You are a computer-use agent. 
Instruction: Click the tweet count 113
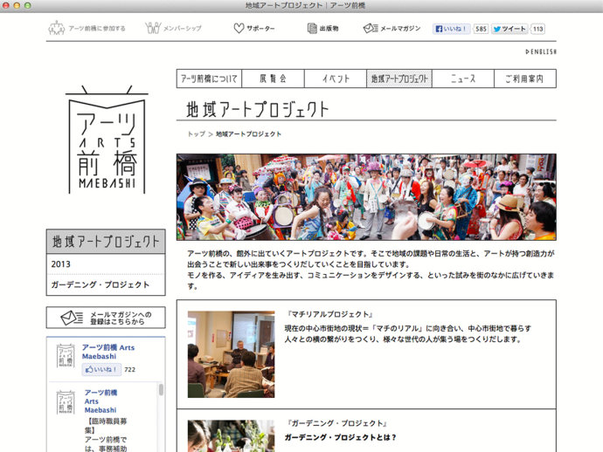click(x=538, y=29)
